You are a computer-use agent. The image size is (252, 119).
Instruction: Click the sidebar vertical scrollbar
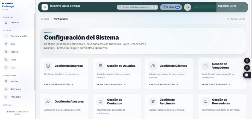coord(34,52)
